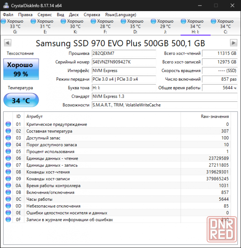Viewport: 241px width, 248px height.
Task: Click status icon for 0B Включения/отключения
Action: pos(8,192)
